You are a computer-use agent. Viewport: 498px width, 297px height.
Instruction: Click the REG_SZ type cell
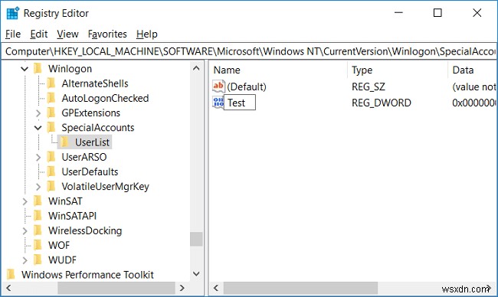click(369, 86)
